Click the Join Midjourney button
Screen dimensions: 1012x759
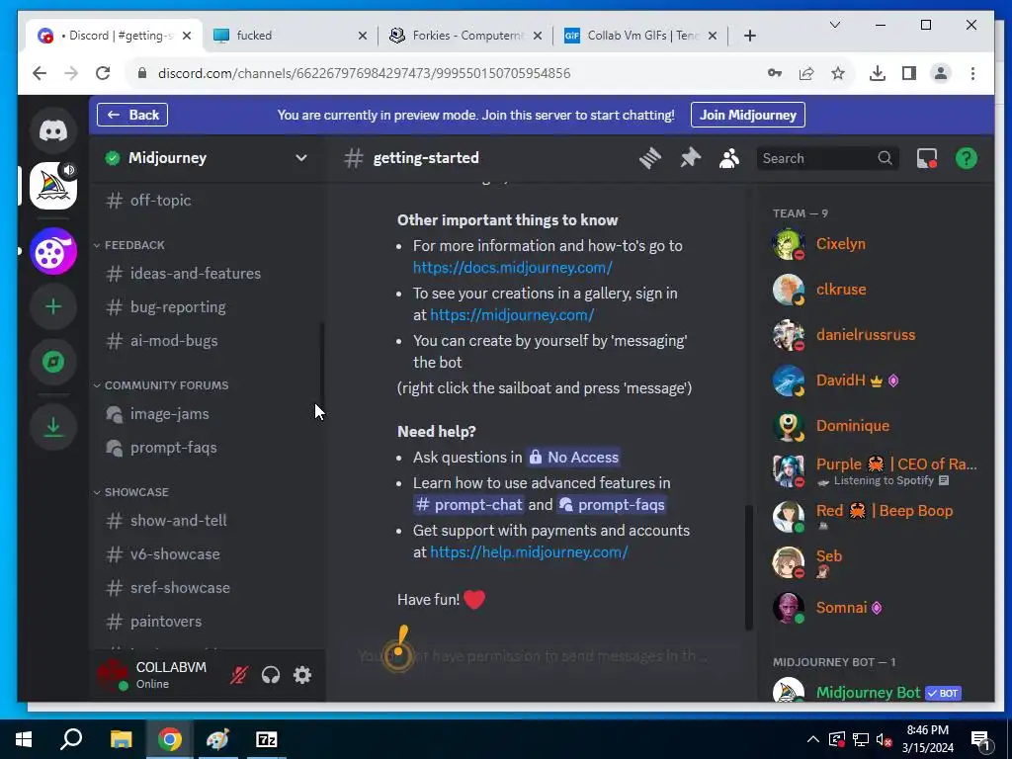tap(748, 115)
